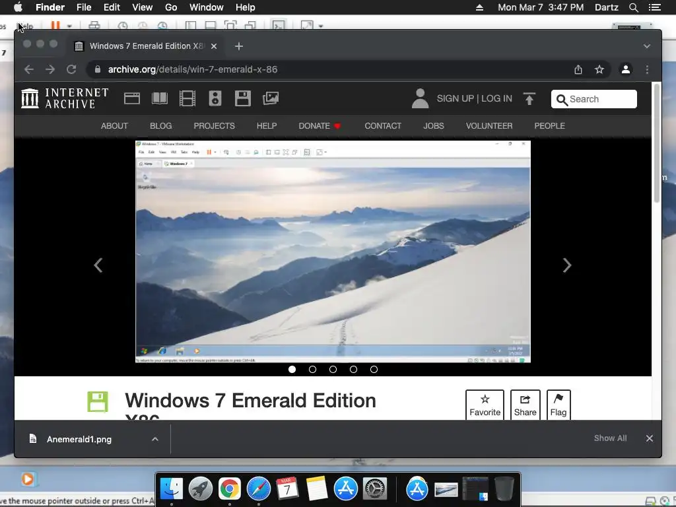
Task: Click the page vertical scrollbar
Action: pos(657,143)
